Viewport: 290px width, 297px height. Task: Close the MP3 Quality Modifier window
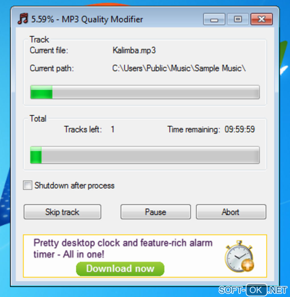(x=262, y=19)
